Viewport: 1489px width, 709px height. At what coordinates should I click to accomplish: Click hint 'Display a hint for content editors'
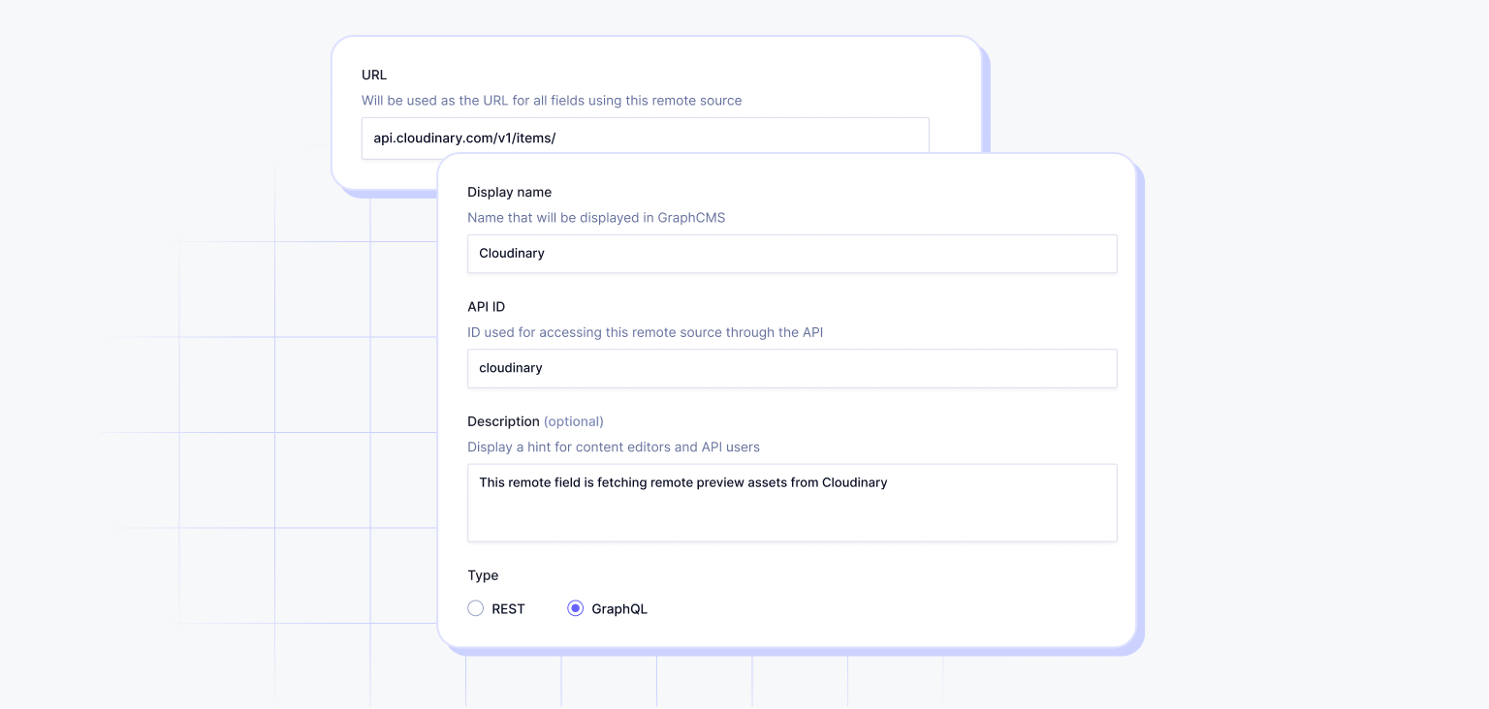pyautogui.click(x=614, y=447)
